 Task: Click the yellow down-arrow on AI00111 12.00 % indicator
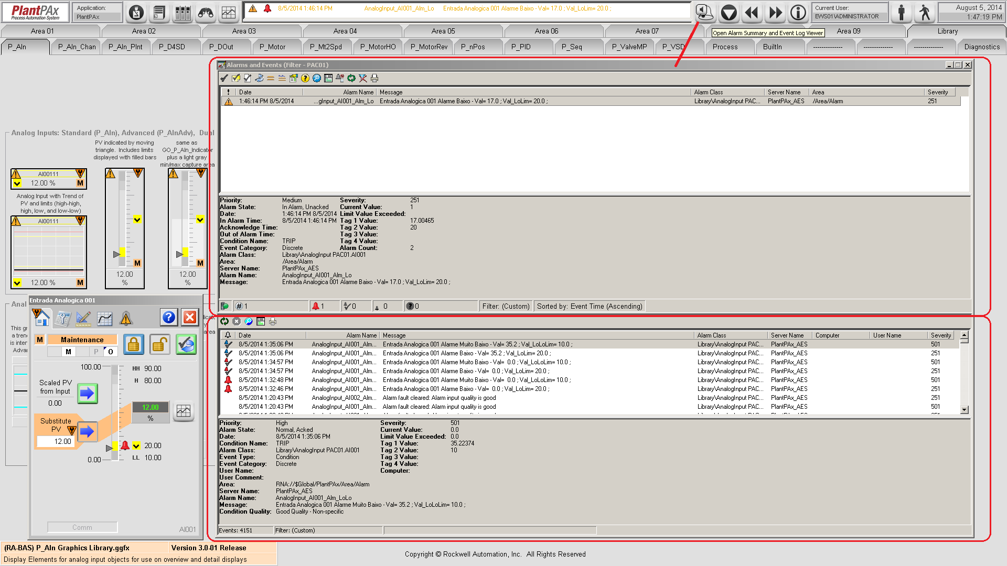coord(17,183)
